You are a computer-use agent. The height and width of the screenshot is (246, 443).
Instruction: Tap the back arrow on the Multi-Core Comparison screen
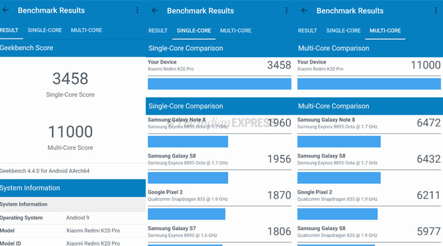[x=304, y=10]
